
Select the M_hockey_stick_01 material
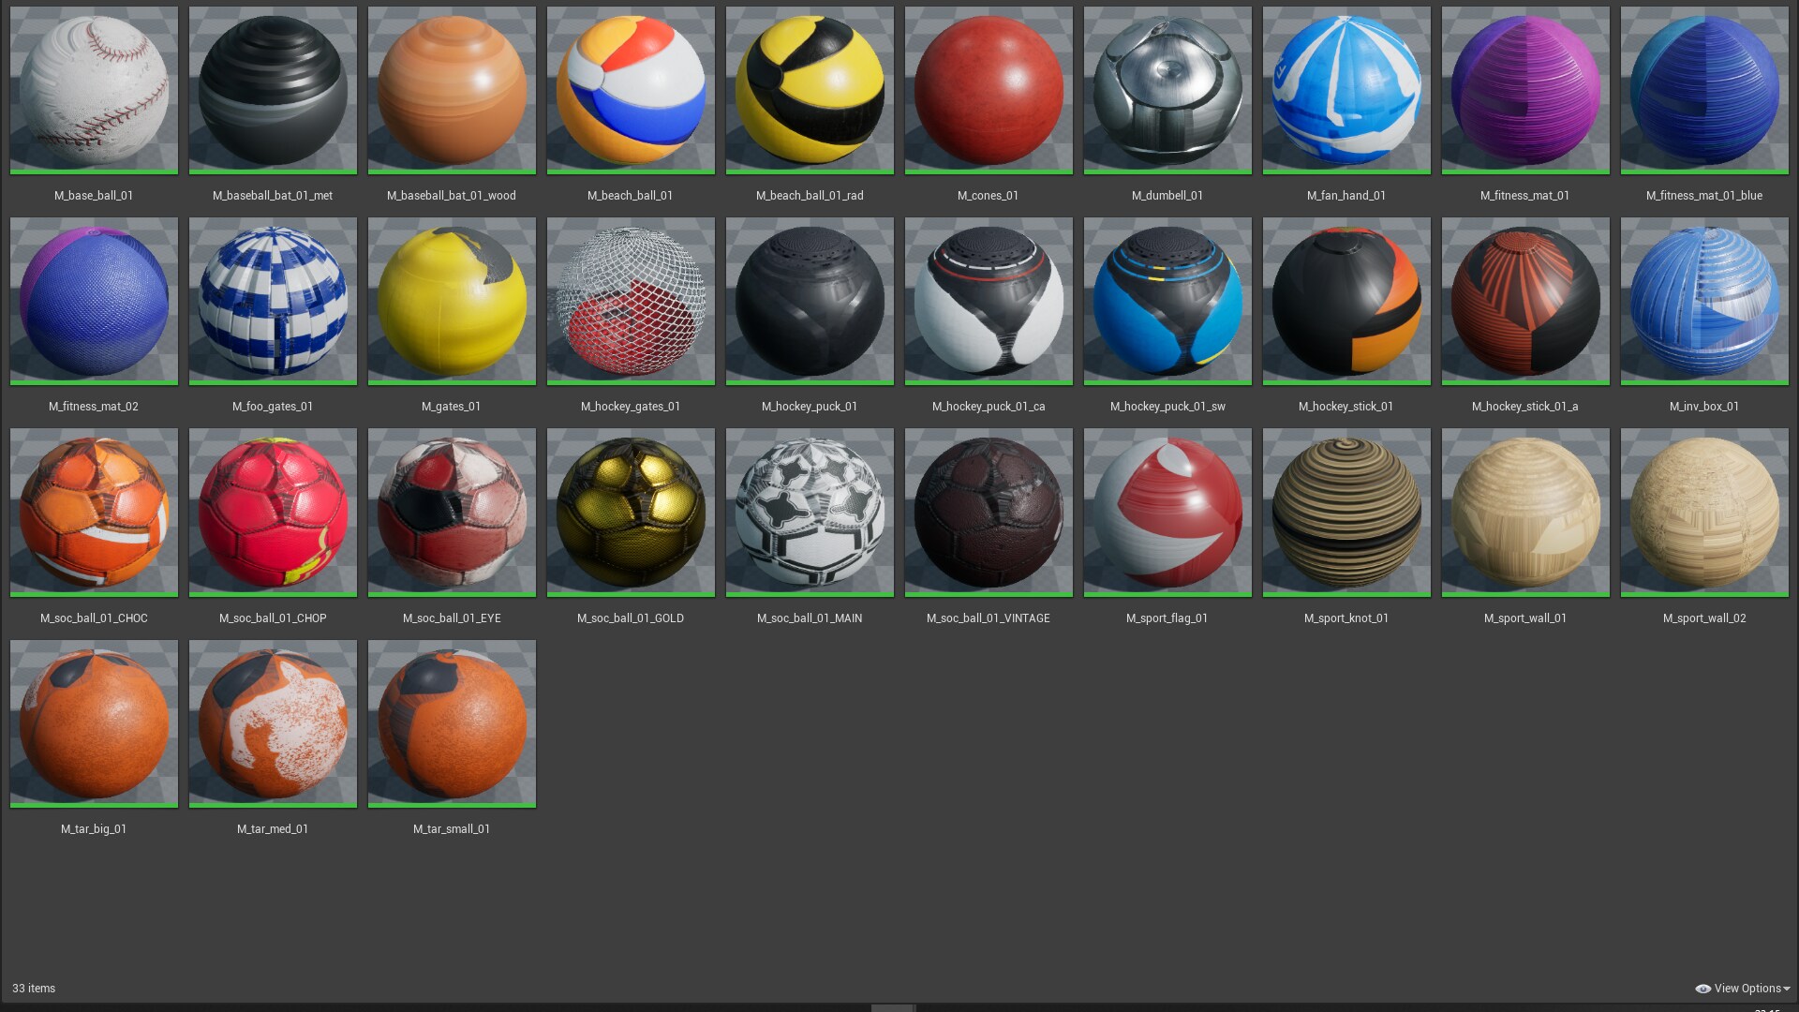[1346, 301]
